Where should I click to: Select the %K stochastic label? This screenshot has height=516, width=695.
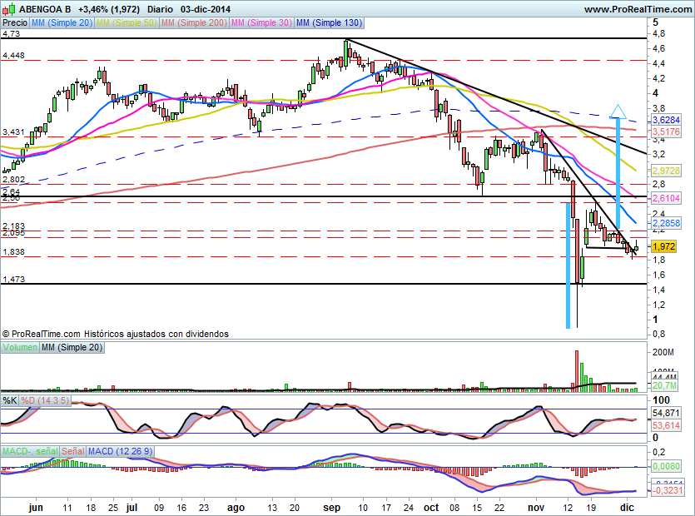pos(10,401)
